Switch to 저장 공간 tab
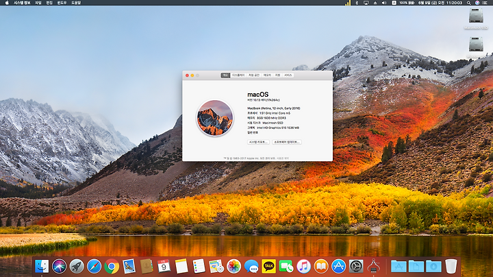Viewport: 493px width, 277px height. (x=254, y=75)
